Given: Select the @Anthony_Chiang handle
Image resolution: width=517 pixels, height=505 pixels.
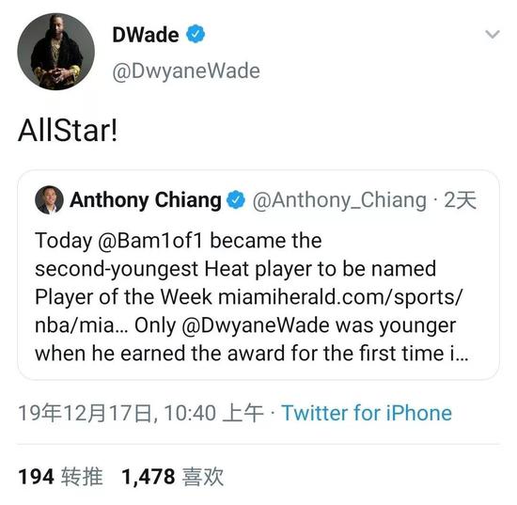Looking at the screenshot, I should tap(339, 200).
